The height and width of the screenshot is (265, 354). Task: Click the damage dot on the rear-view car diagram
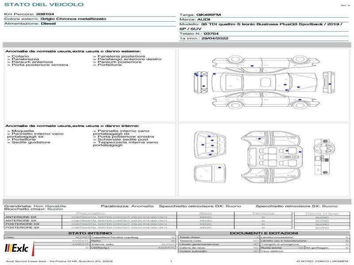tap(330, 84)
